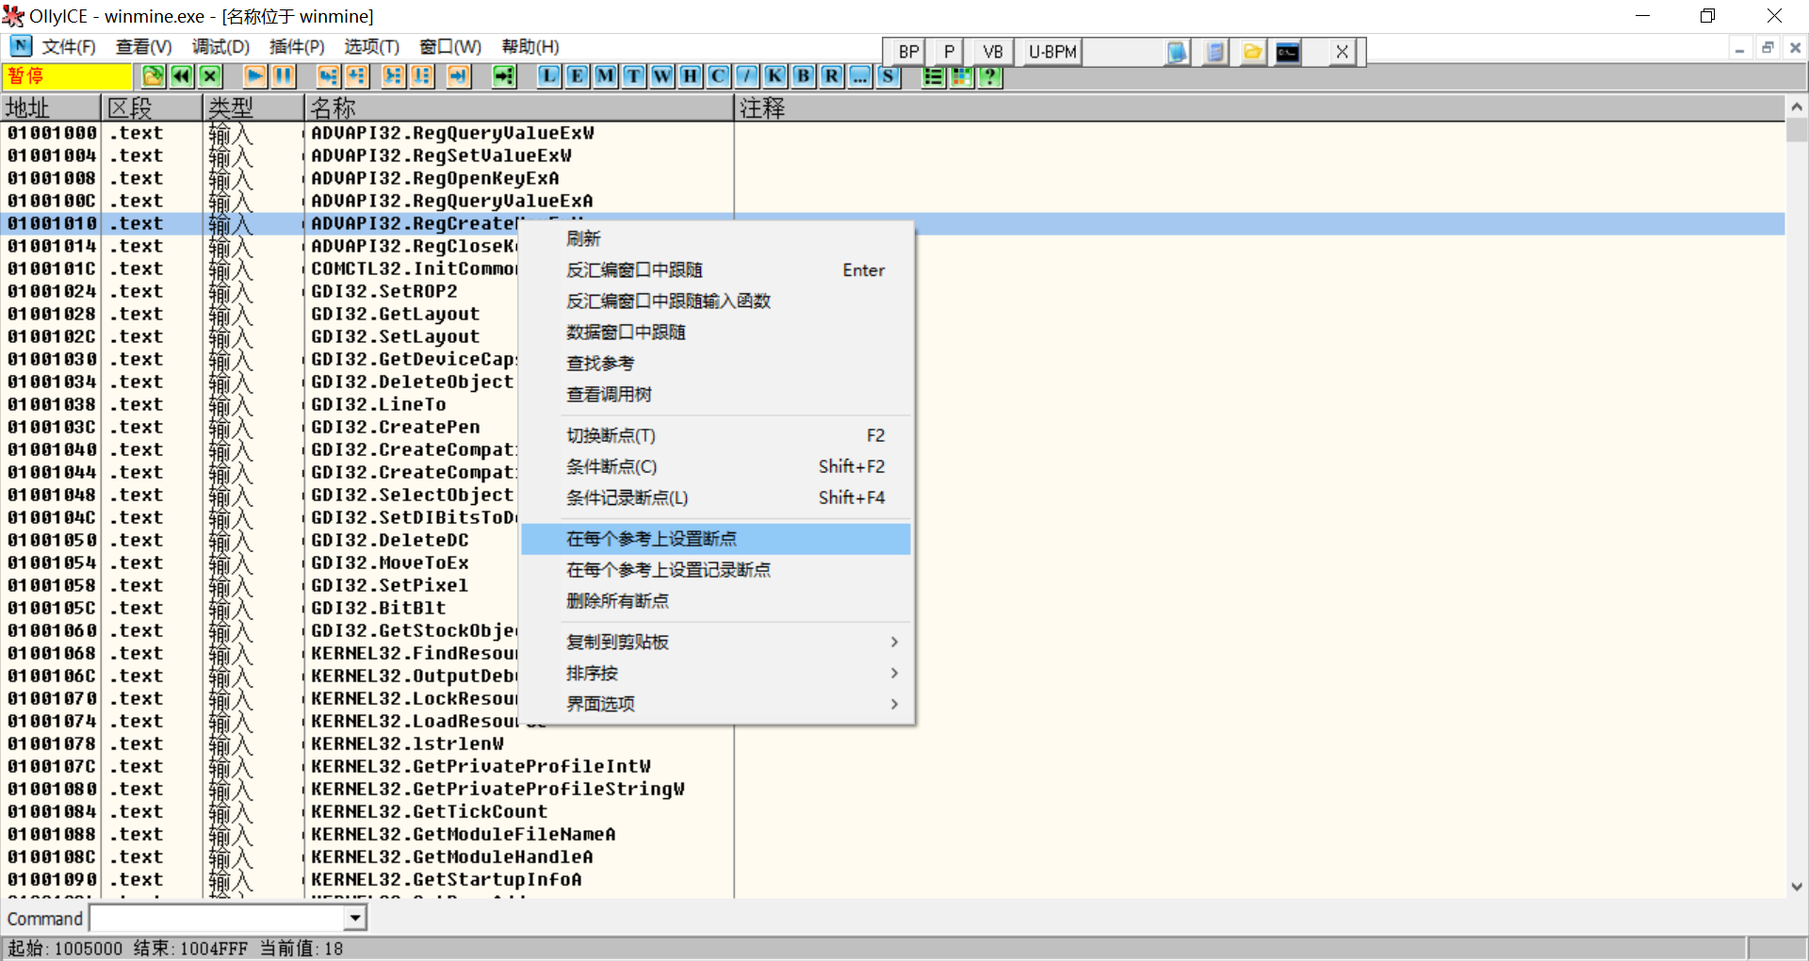The width and height of the screenshot is (1809, 961).
Task: Open Memory map with M icon
Action: tap(606, 76)
